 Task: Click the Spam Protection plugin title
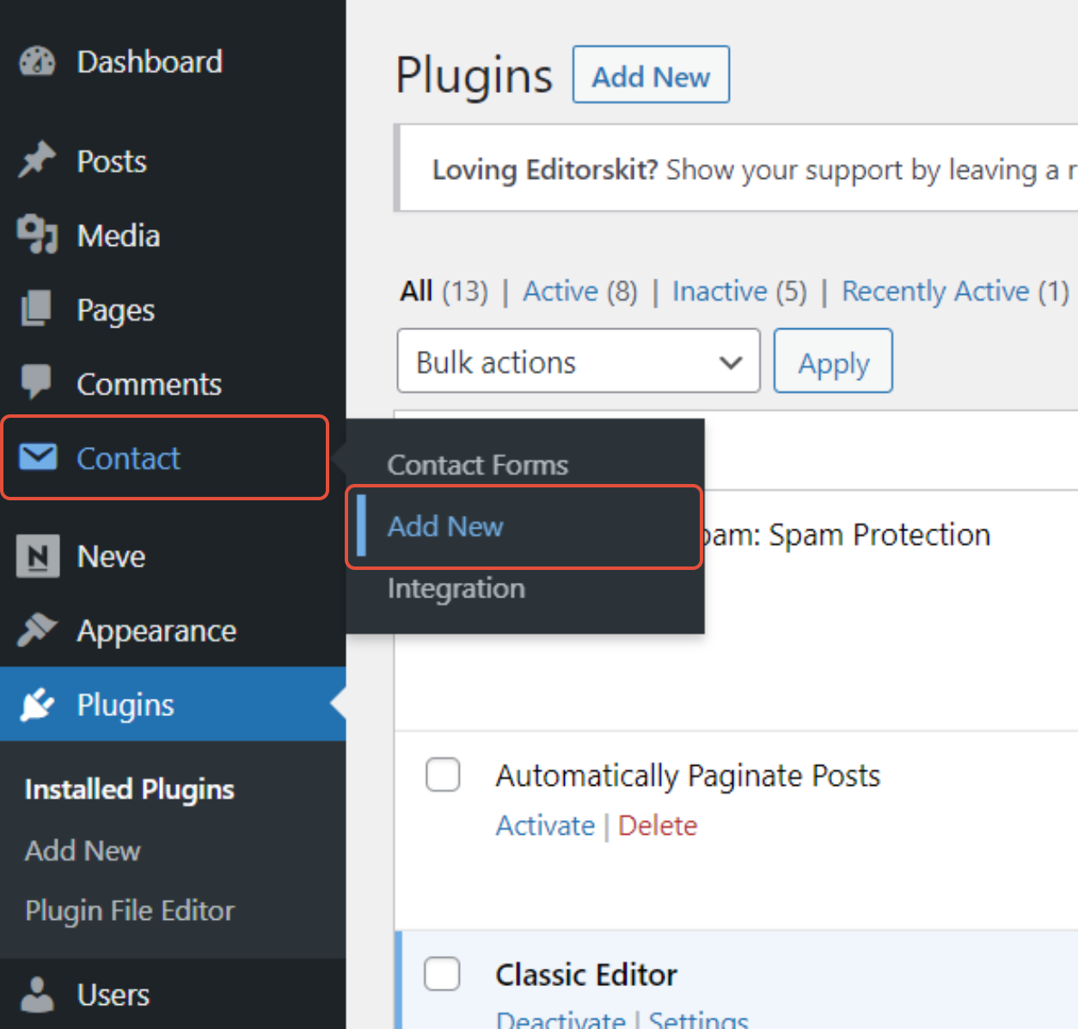pyautogui.click(x=848, y=535)
